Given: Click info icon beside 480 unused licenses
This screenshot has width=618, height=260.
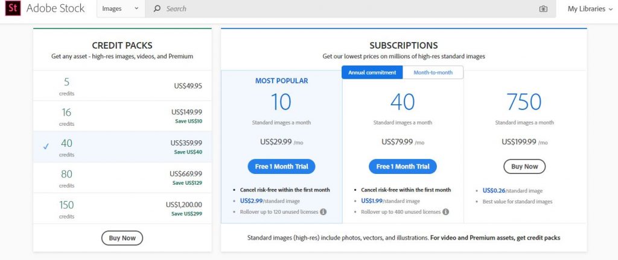Looking at the screenshot, I should (445, 212).
